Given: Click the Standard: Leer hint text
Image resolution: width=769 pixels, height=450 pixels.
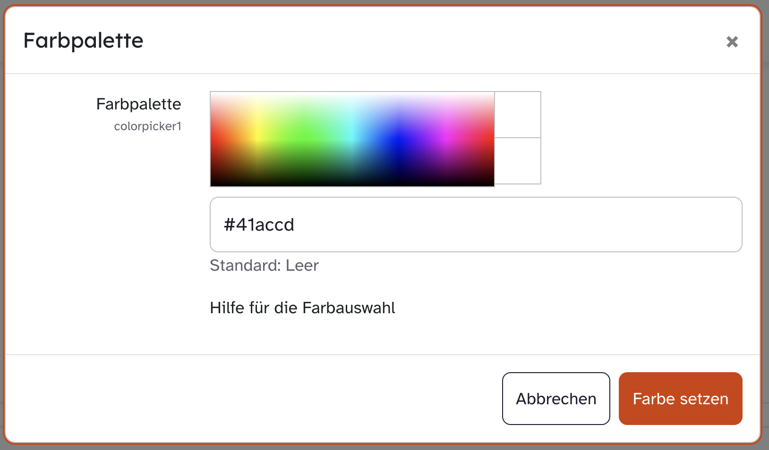Looking at the screenshot, I should tap(264, 266).
